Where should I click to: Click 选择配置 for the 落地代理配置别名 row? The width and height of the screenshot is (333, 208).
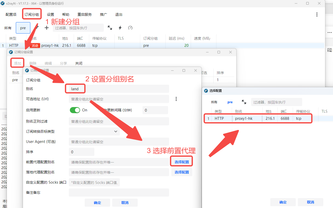click(x=182, y=172)
